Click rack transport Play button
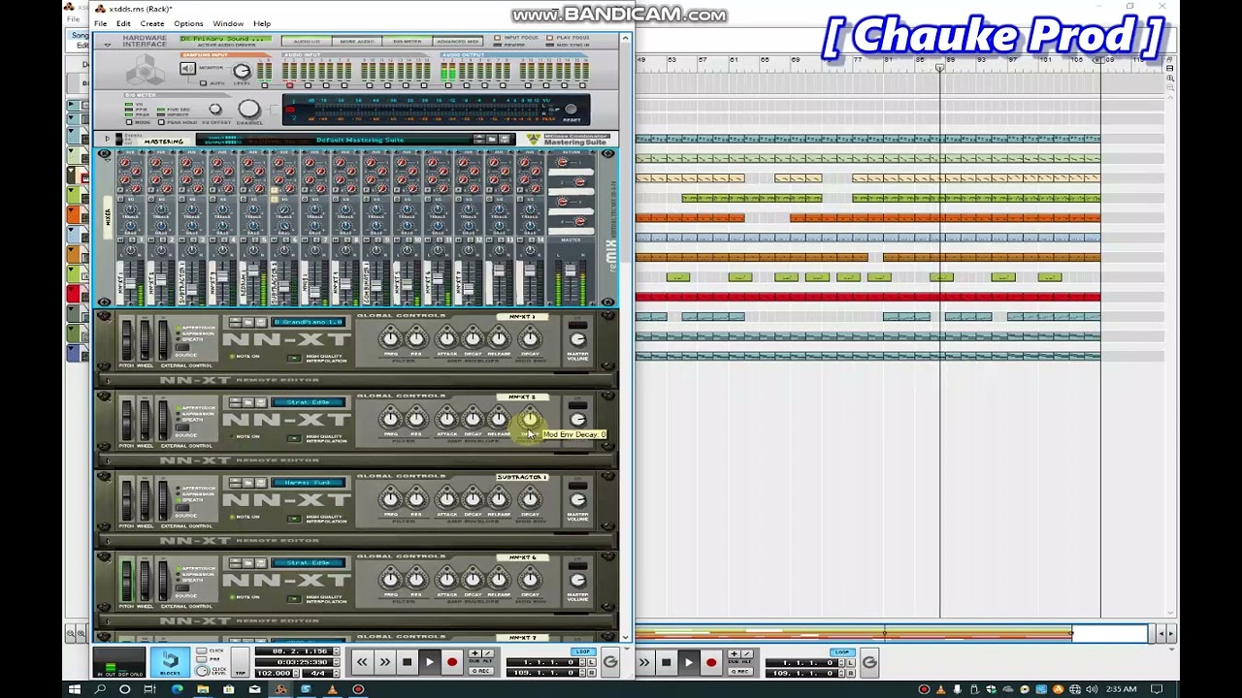The image size is (1242, 698). click(429, 662)
